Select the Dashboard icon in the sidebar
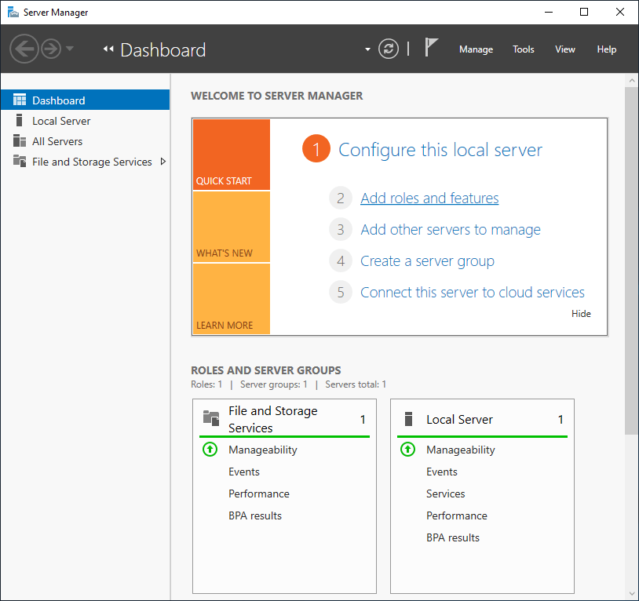 pos(18,100)
